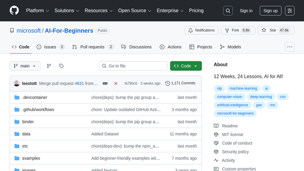Expand the Open Source menu

[134, 10]
